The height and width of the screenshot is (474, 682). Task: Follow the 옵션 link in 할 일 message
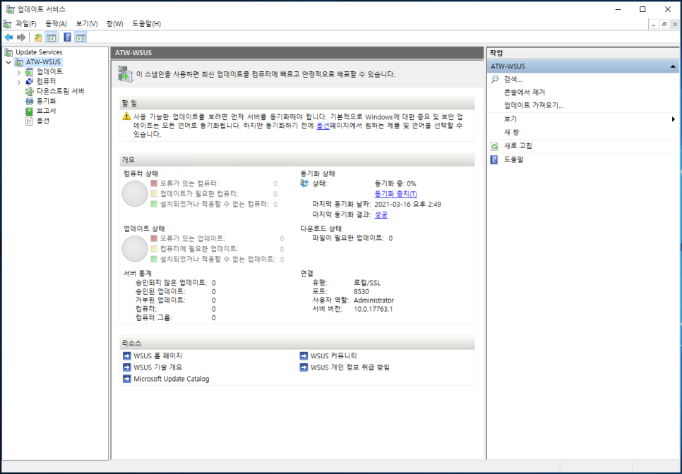323,126
